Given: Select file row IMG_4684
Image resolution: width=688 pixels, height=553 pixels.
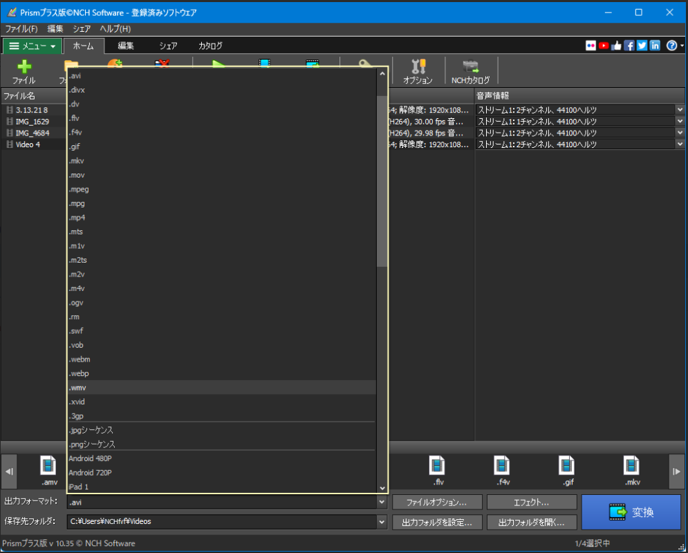Looking at the screenshot, I should [34, 133].
